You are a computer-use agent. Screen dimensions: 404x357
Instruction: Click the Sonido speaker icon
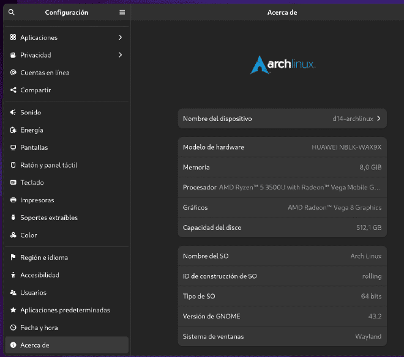click(13, 112)
